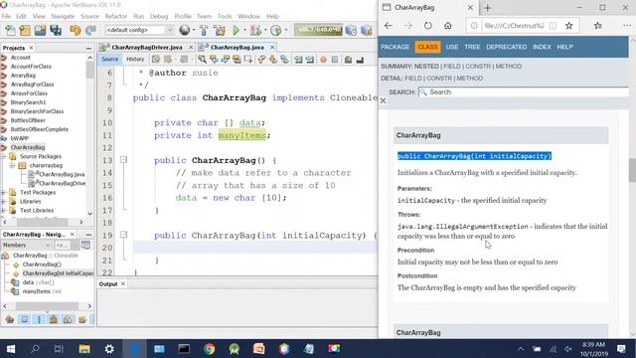
Task: Click the Toggle Bookmark editor icon
Action: 285,60
